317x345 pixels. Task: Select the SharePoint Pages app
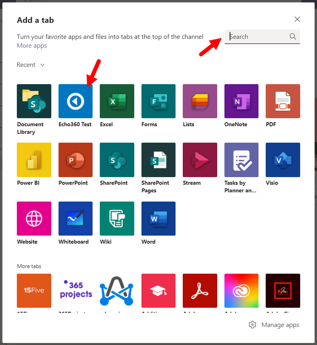click(x=158, y=160)
